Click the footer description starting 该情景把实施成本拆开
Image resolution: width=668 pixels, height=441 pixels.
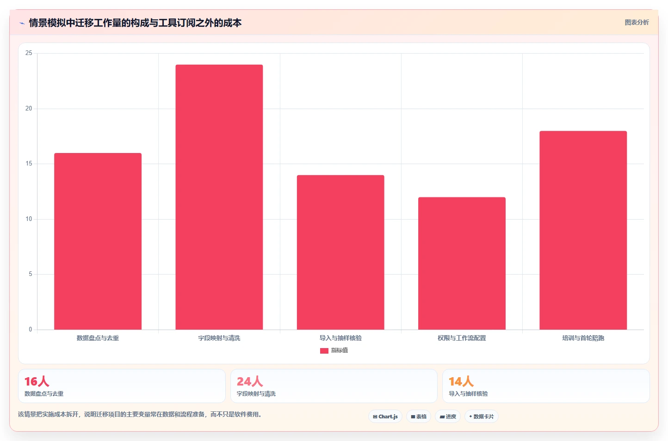(x=141, y=415)
